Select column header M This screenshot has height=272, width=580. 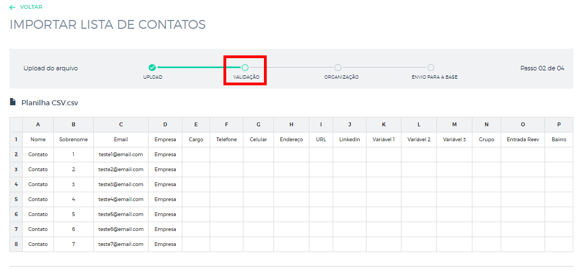click(454, 125)
